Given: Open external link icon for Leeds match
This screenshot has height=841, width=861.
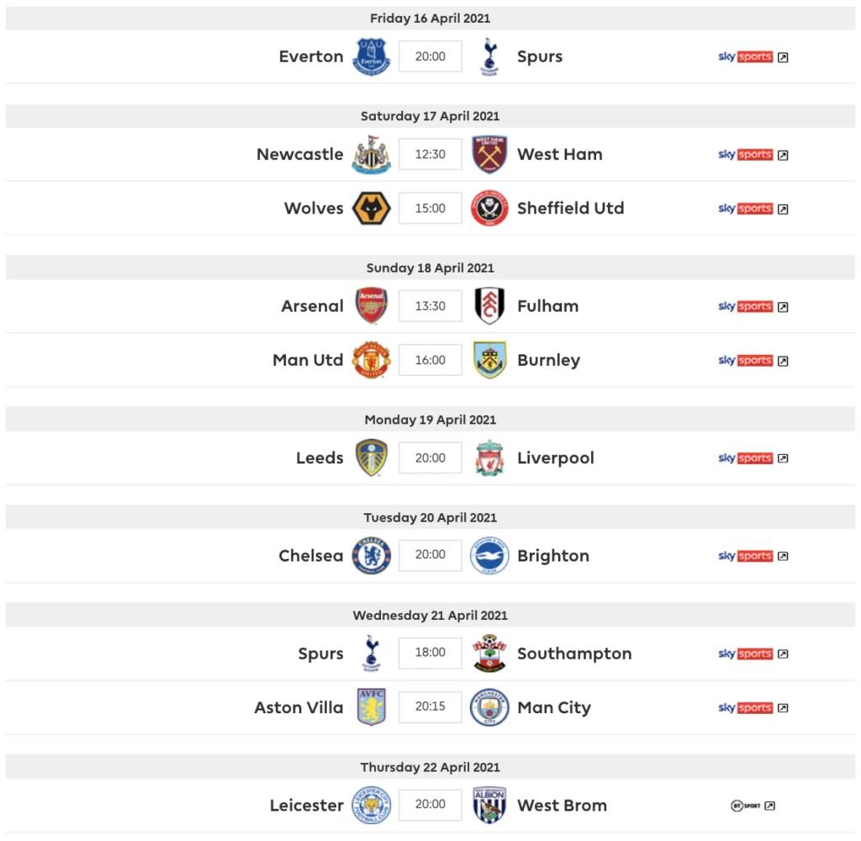Looking at the screenshot, I should coord(783,458).
